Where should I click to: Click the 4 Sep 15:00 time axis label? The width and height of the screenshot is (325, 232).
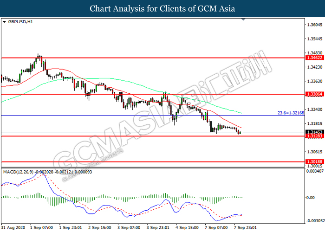(187, 228)
